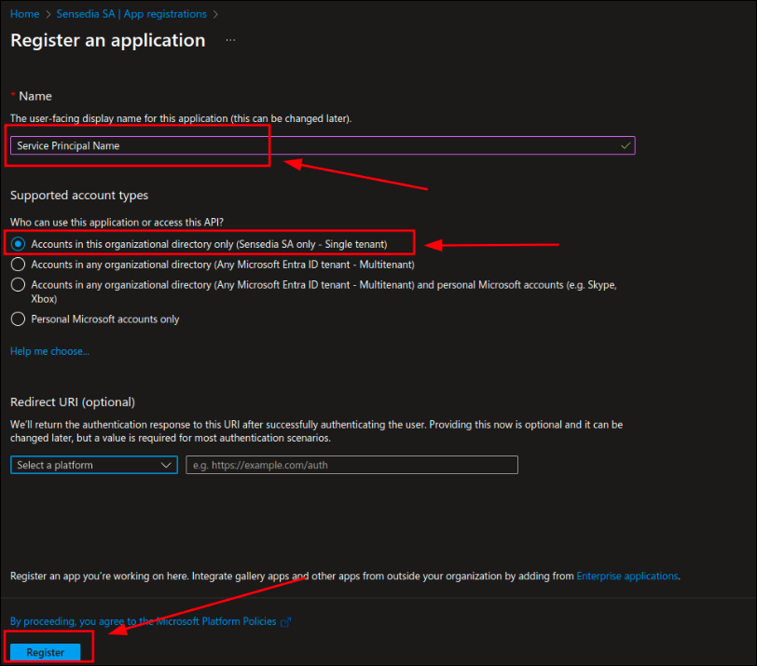Click the dropdown arrow on Select a platform

point(167,465)
